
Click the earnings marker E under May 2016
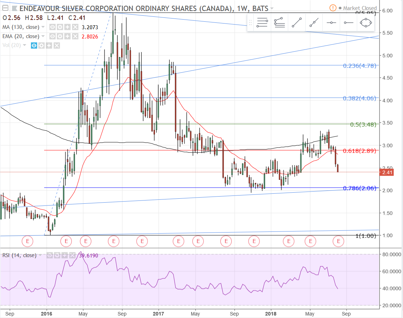86,241
